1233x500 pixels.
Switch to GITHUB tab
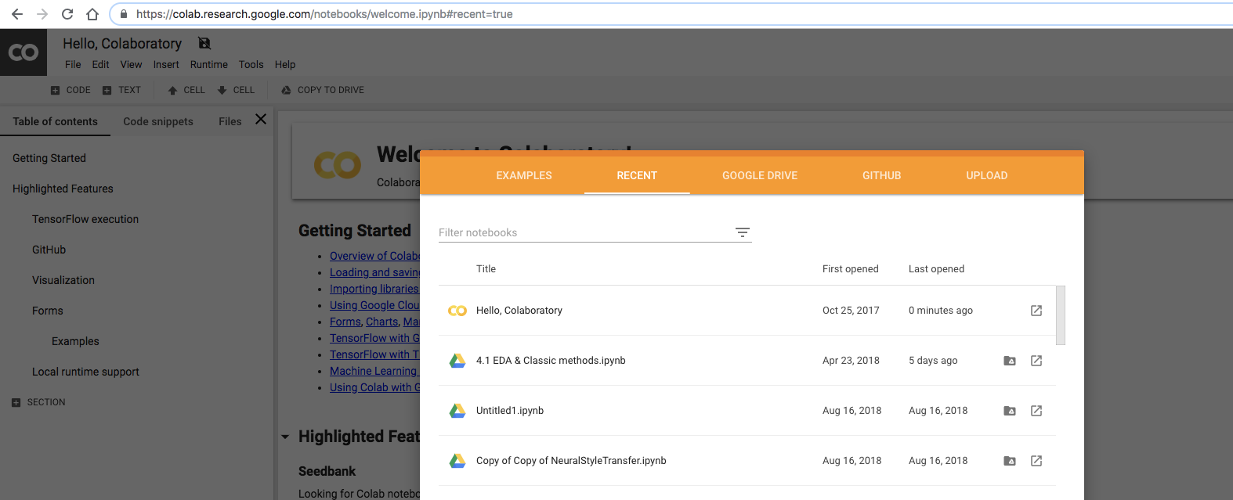[882, 175]
